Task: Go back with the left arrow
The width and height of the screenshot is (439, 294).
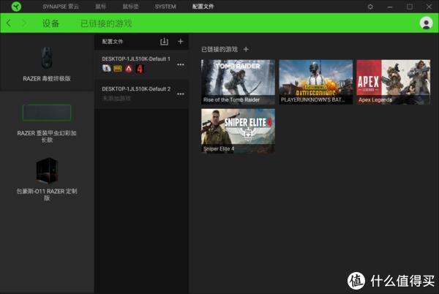Action: (x=9, y=23)
